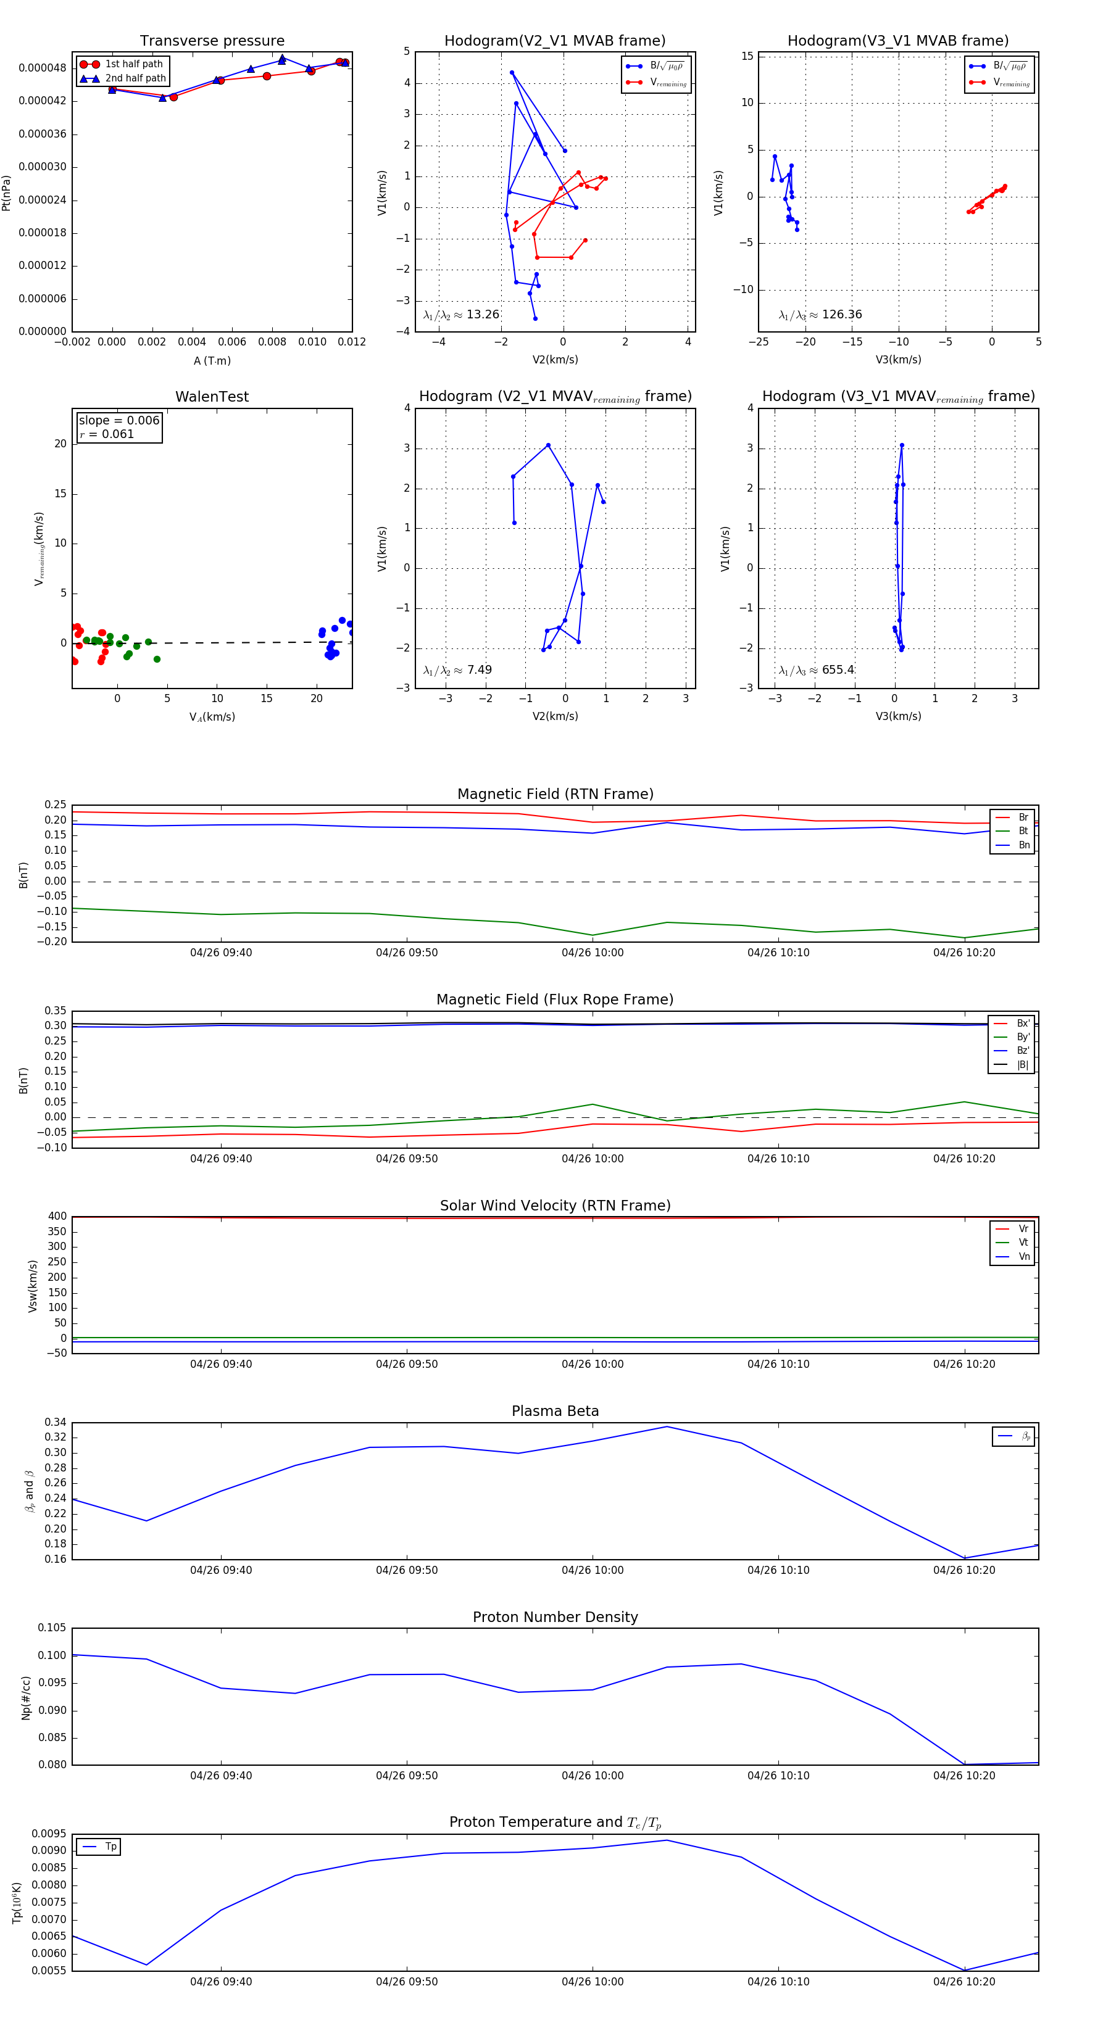Click 'V3(km/s)' x-axis label in MVAB hodogram
The height and width of the screenshot is (2036, 1111).
(898, 360)
